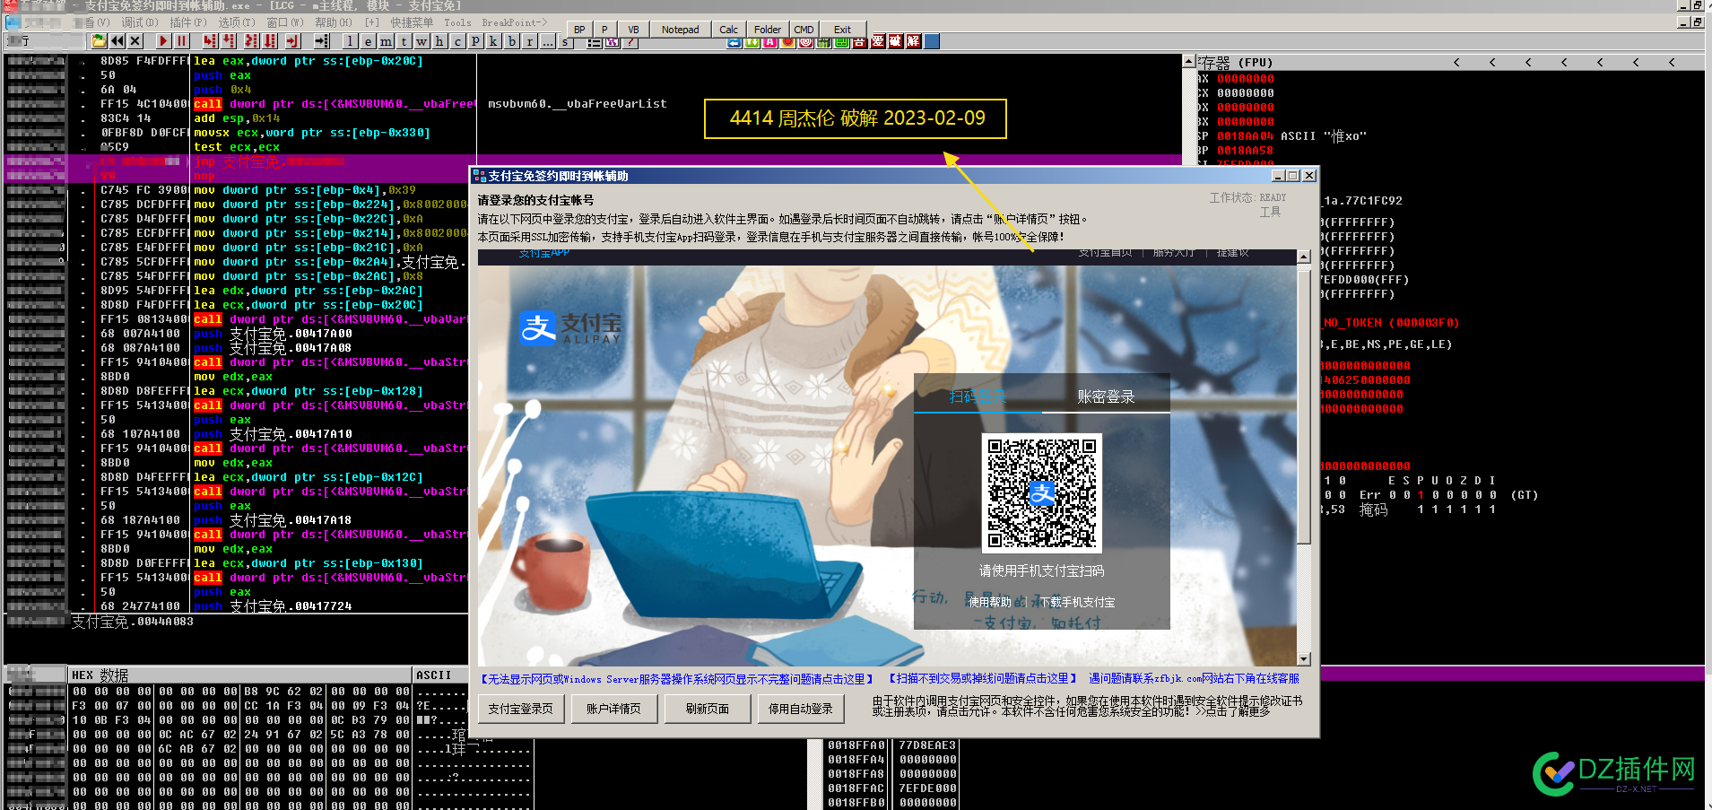1712x810 pixels.
Task: Open Executable modules with the 'e' button
Action: (x=368, y=41)
